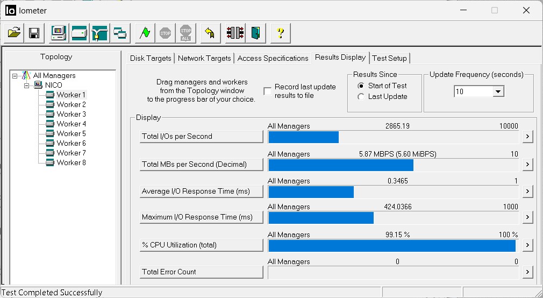543x298 pixels.
Task: Click the Save results floppy disk icon
Action: point(34,33)
